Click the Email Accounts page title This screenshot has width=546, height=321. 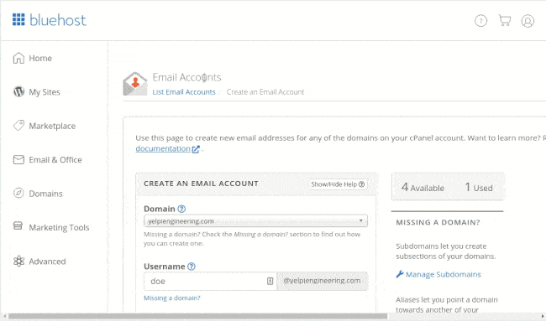pyautogui.click(x=187, y=77)
